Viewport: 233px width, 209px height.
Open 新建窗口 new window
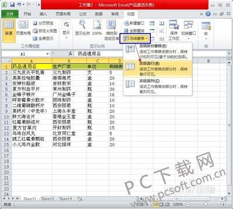click(134, 23)
